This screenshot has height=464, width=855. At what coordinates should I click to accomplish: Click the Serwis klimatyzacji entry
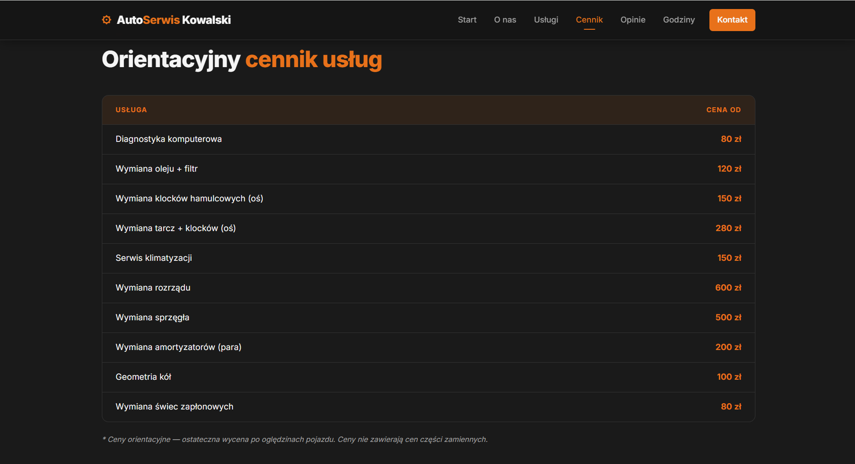tap(154, 258)
